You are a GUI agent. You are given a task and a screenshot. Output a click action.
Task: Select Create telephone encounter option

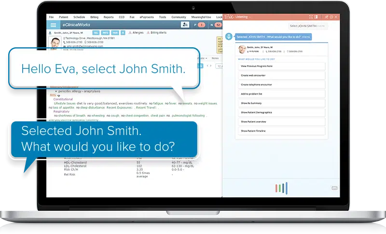click(x=282, y=84)
